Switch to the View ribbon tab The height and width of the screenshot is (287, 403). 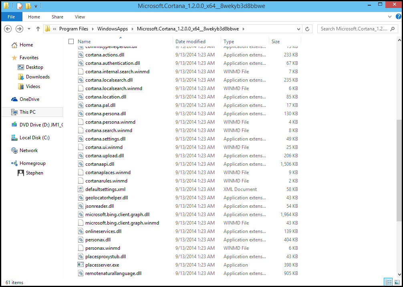80,17
